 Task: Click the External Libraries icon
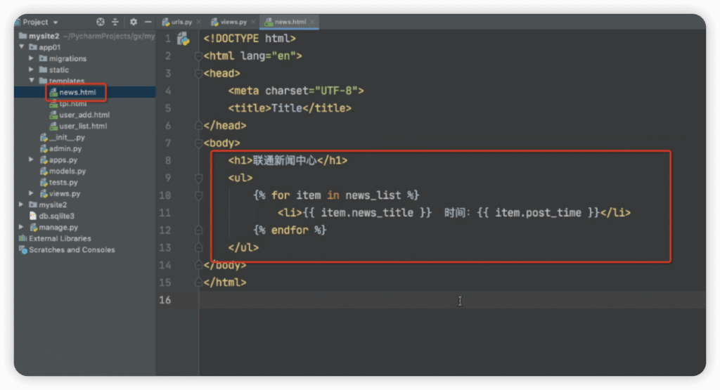tap(23, 239)
